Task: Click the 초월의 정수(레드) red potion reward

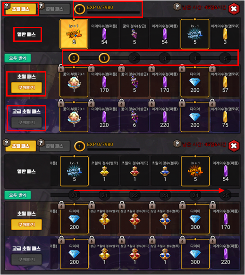Action: pyautogui.click(x=135, y=171)
